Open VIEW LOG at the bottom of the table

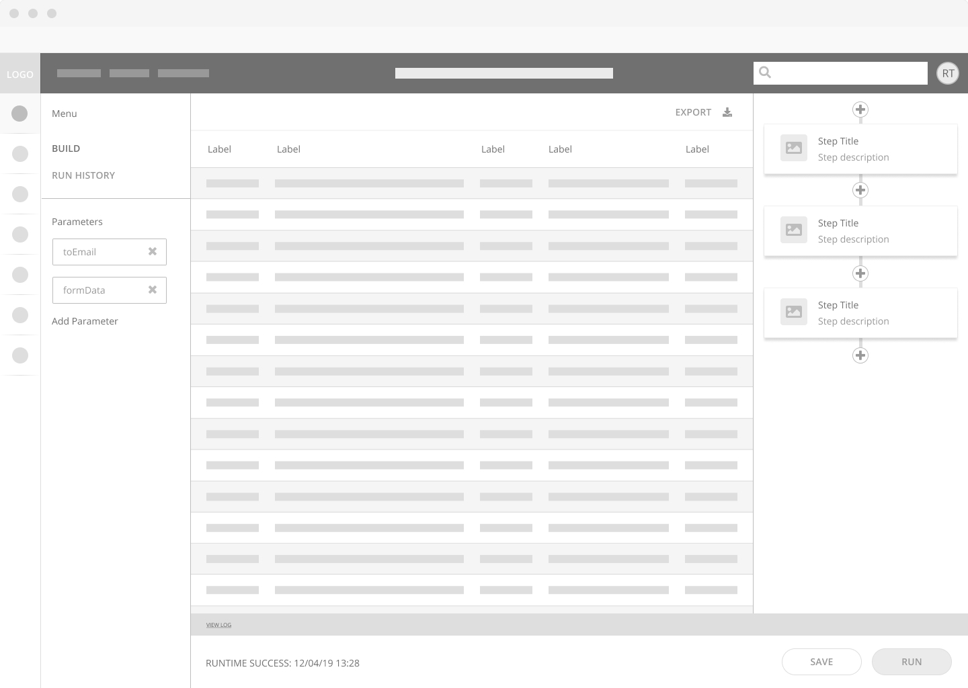218,625
